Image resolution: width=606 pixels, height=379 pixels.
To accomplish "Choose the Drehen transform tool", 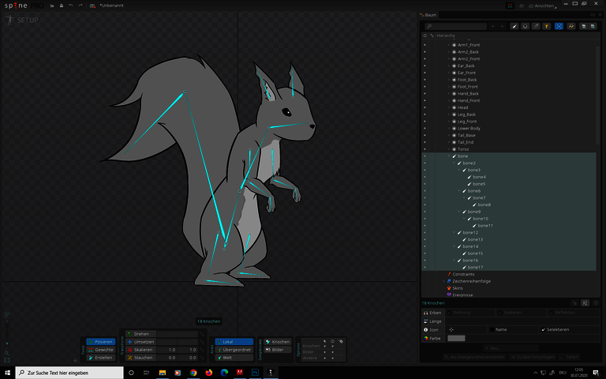I will click(142, 334).
